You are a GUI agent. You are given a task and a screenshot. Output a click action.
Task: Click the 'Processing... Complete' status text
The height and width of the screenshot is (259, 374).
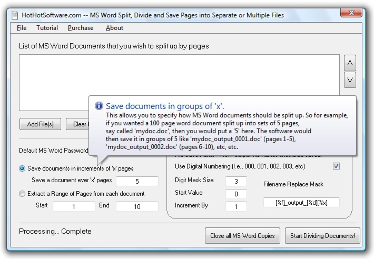[x=55, y=231]
